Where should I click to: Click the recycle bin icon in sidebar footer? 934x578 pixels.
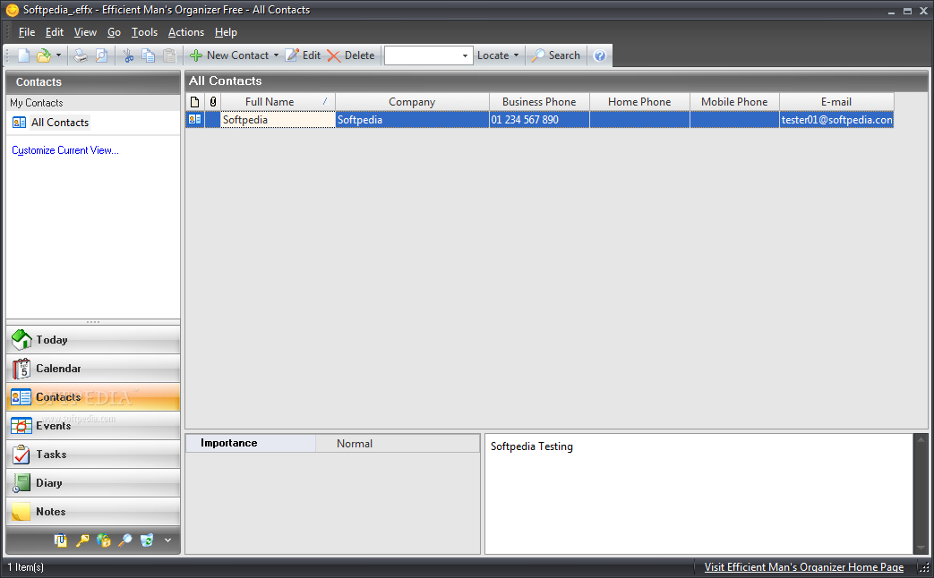point(147,540)
